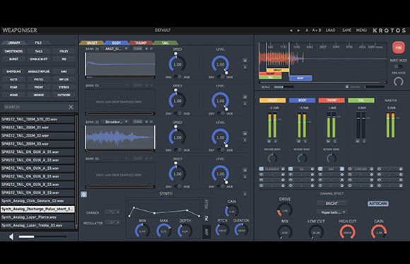
Task: Toggle SAT effect power on THUMP channel
Action: [320, 169]
